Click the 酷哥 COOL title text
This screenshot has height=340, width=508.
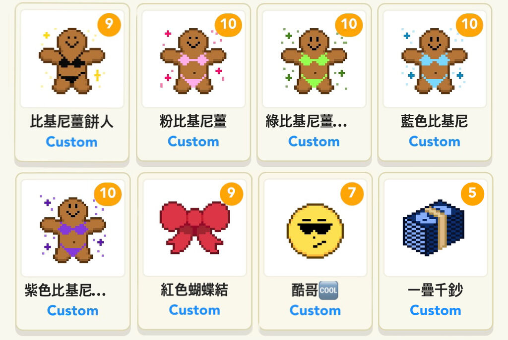(315, 290)
